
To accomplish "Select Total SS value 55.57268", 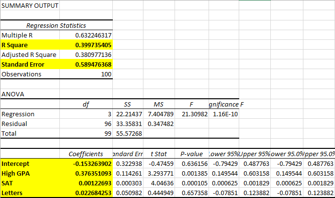I will pos(128,133).
